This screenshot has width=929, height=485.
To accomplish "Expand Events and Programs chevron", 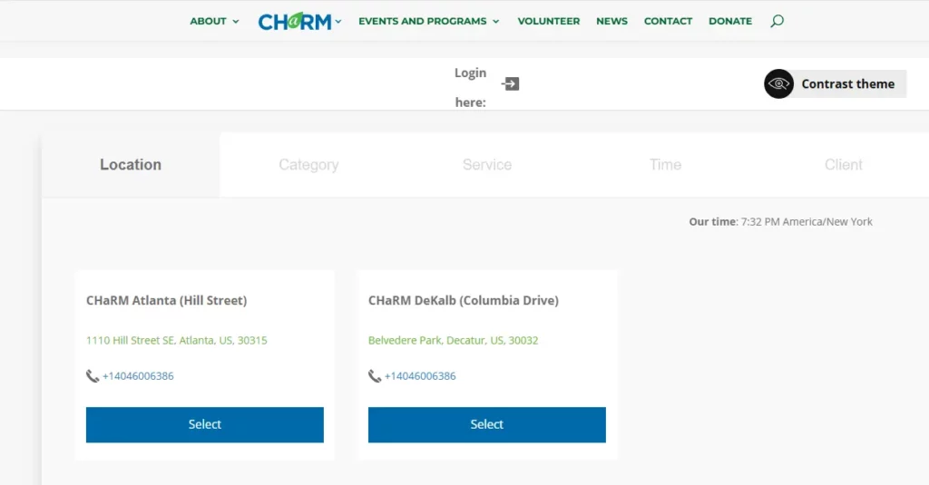I will 496,22.
